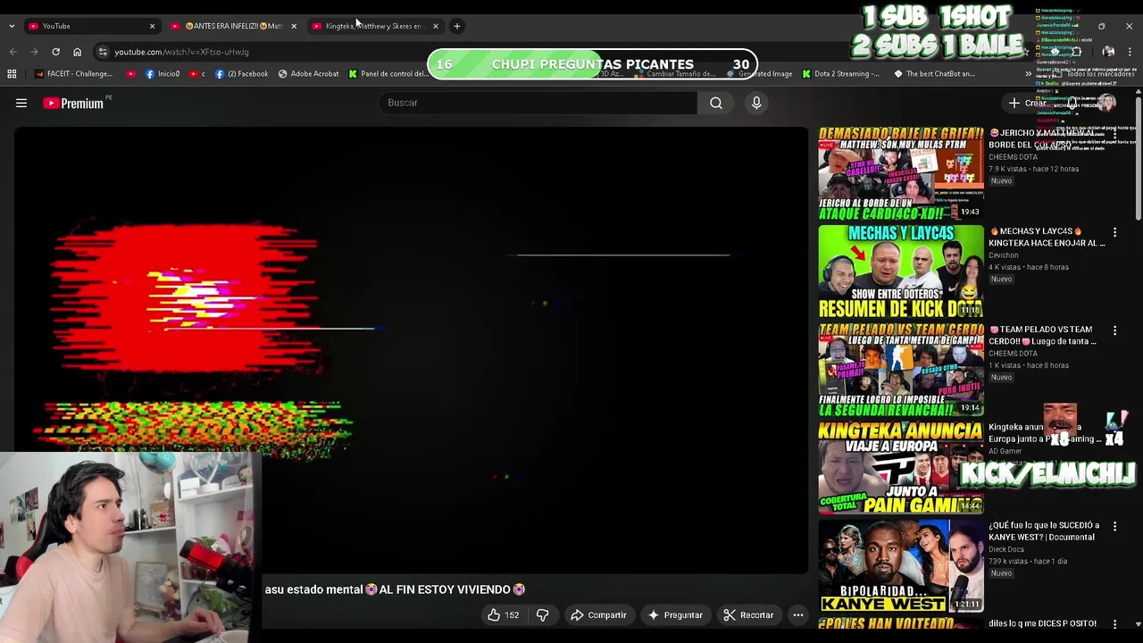The width and height of the screenshot is (1143, 643).
Task: Open the Adobe Acrobat bookmark
Action: pos(308,74)
